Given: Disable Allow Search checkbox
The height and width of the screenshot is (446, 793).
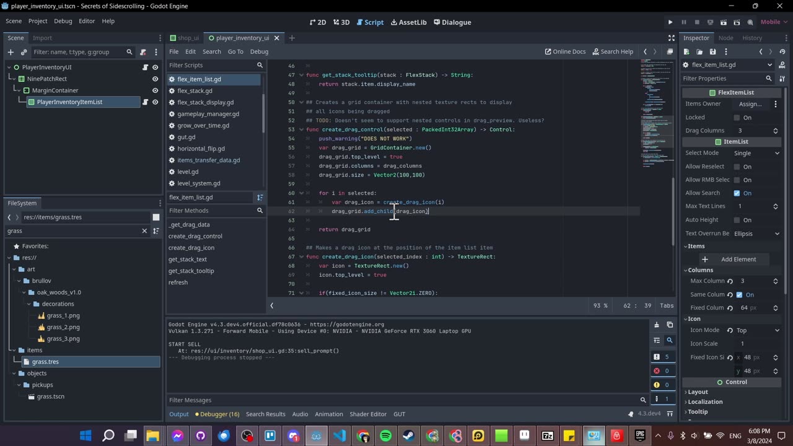Looking at the screenshot, I should 737,193.
